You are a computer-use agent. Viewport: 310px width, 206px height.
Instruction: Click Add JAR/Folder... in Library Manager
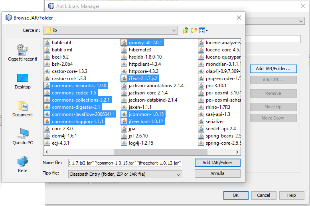[x=273, y=69]
